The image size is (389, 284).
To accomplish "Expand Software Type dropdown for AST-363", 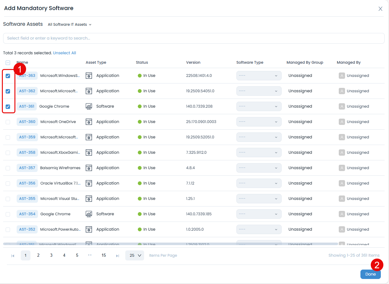I will (259, 76).
